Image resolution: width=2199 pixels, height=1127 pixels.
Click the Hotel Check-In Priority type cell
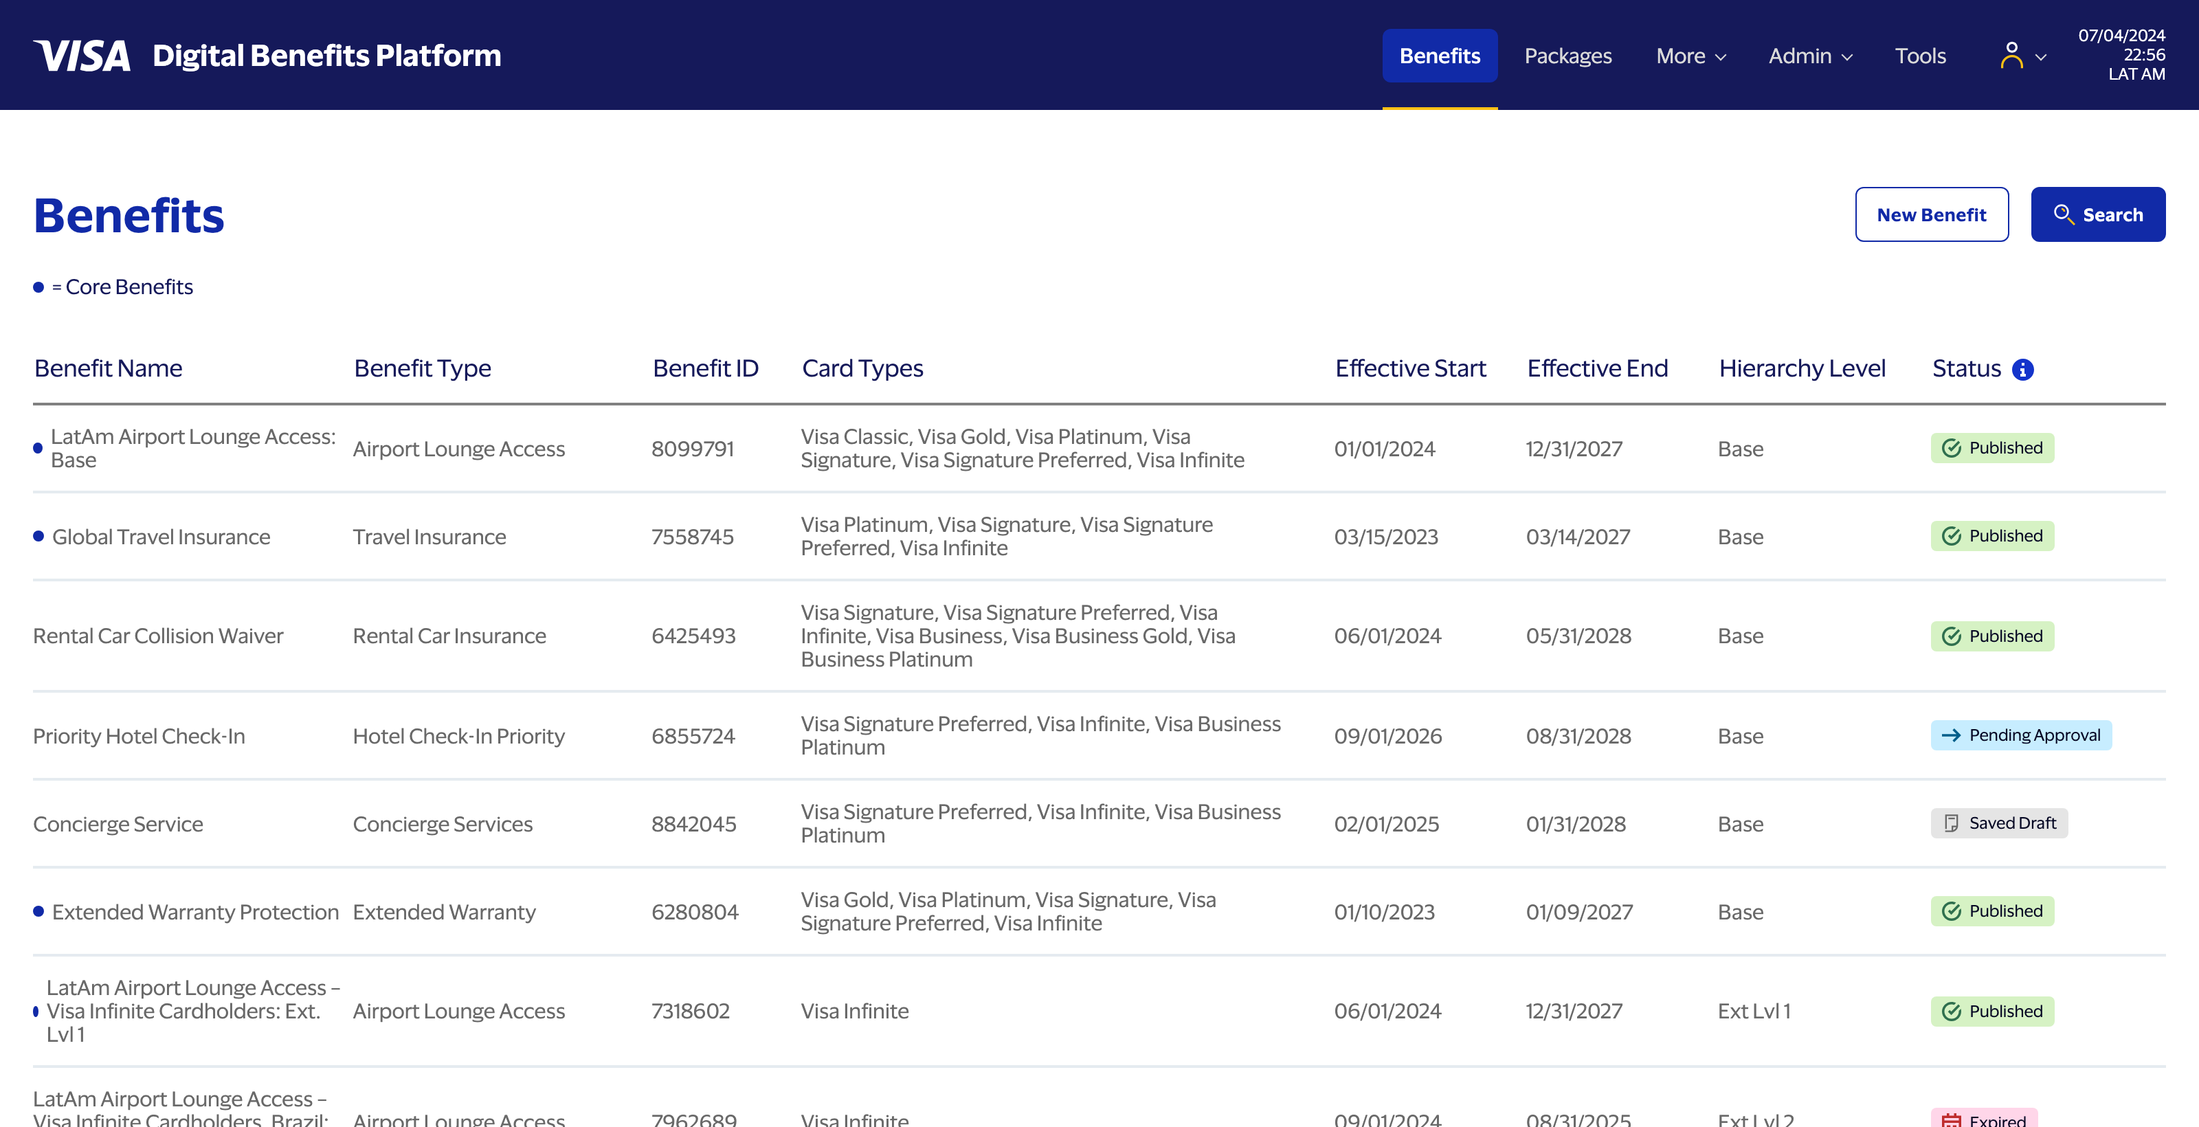pos(458,736)
